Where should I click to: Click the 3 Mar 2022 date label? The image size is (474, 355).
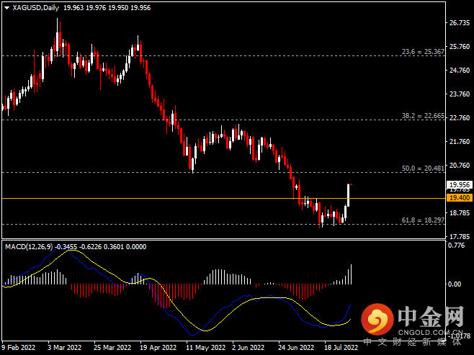[64, 348]
